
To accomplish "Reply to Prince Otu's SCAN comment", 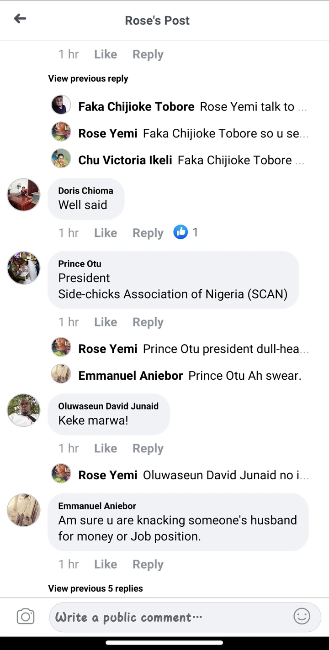I will (x=148, y=322).
